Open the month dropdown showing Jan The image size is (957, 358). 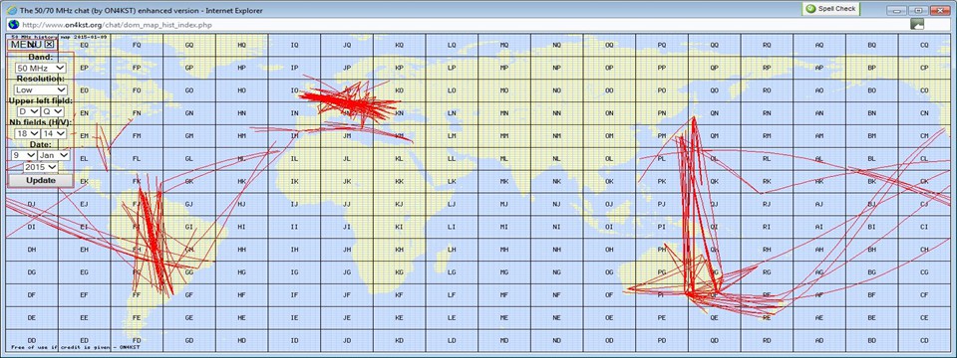click(x=54, y=155)
